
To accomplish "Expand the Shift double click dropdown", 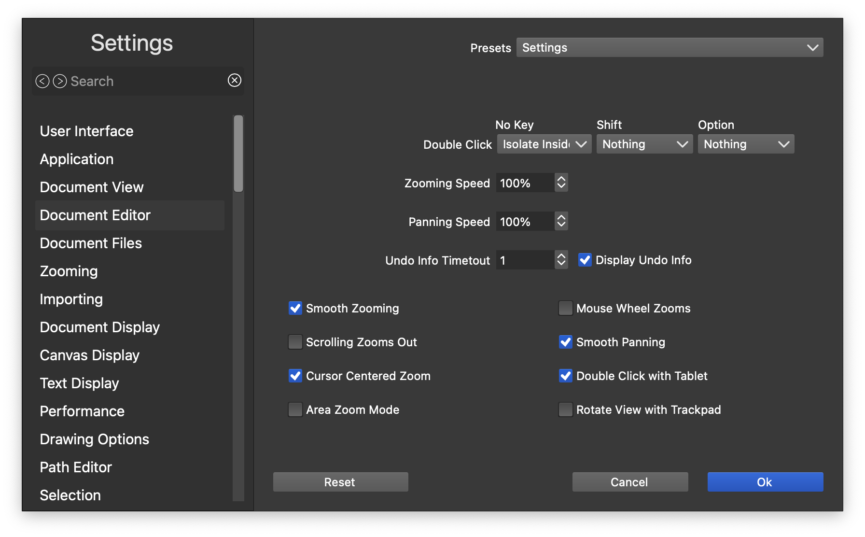I will (644, 144).
